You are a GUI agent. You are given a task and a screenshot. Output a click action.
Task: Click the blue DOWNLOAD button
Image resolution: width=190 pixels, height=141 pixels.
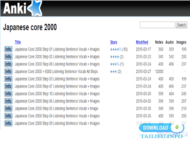(162, 128)
